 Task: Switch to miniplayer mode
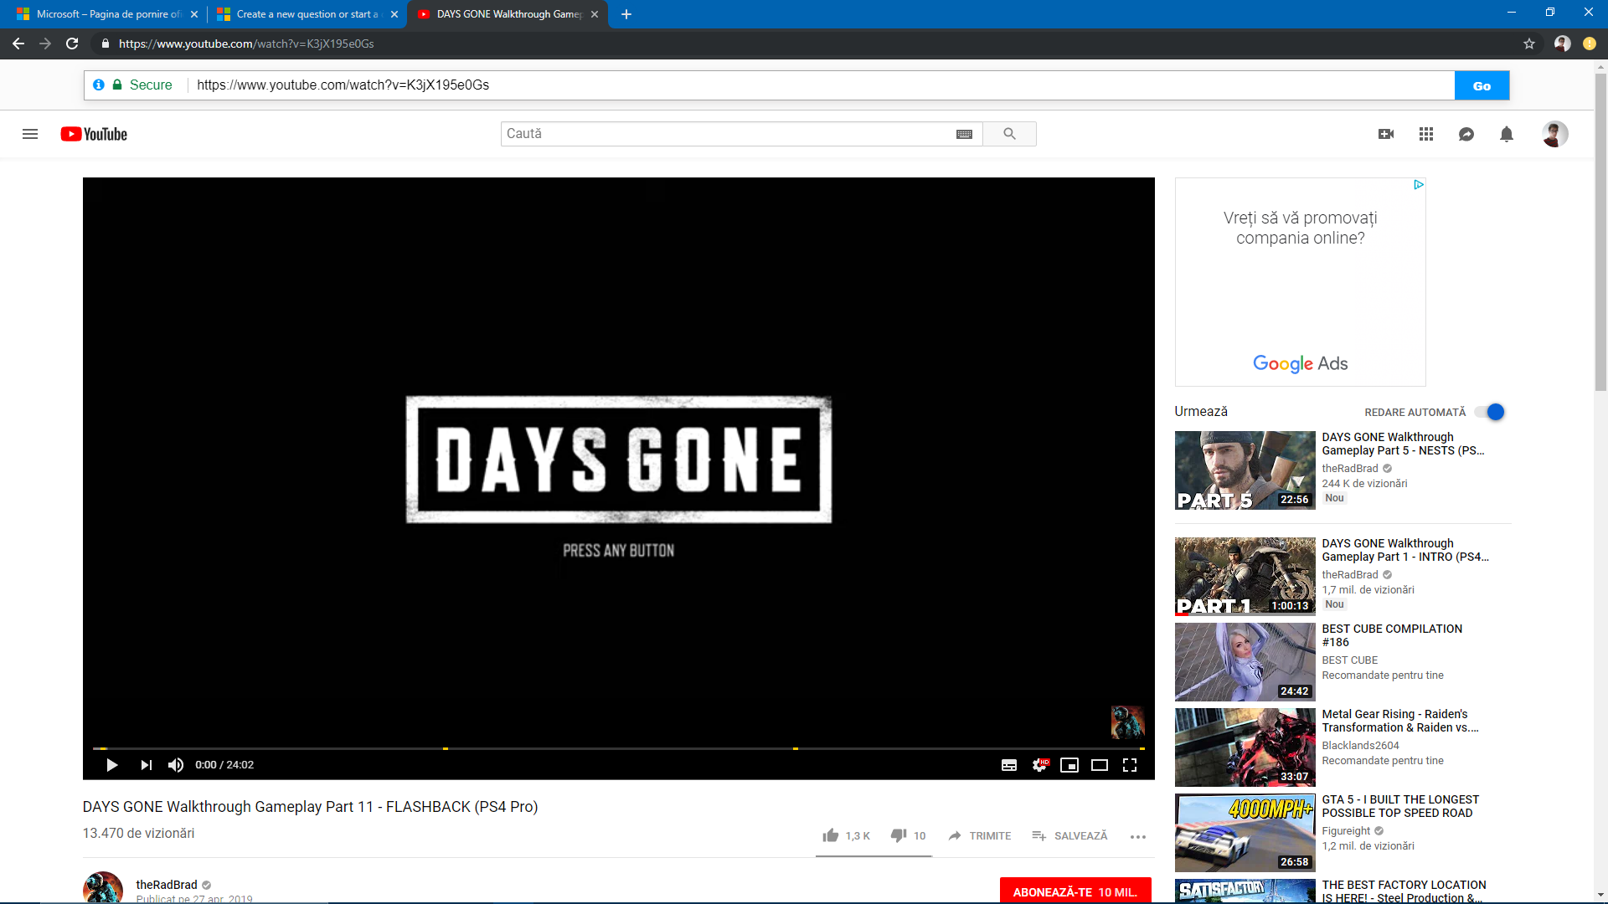coord(1069,765)
